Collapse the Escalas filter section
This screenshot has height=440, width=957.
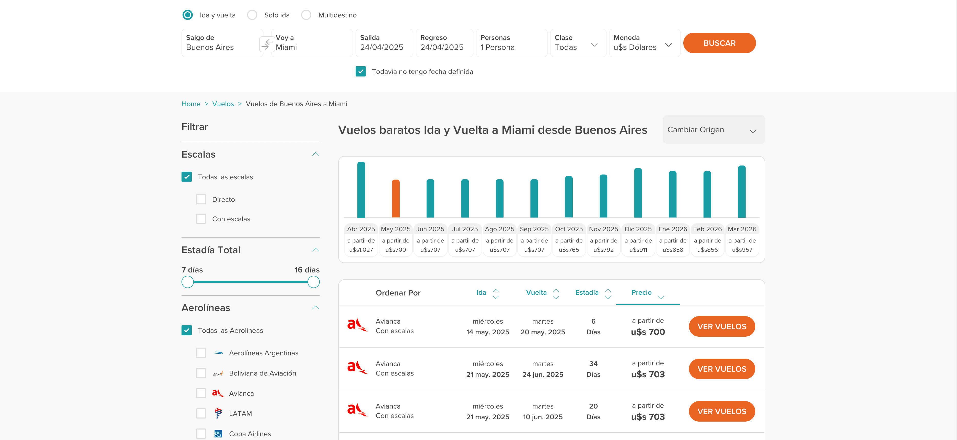tap(315, 154)
